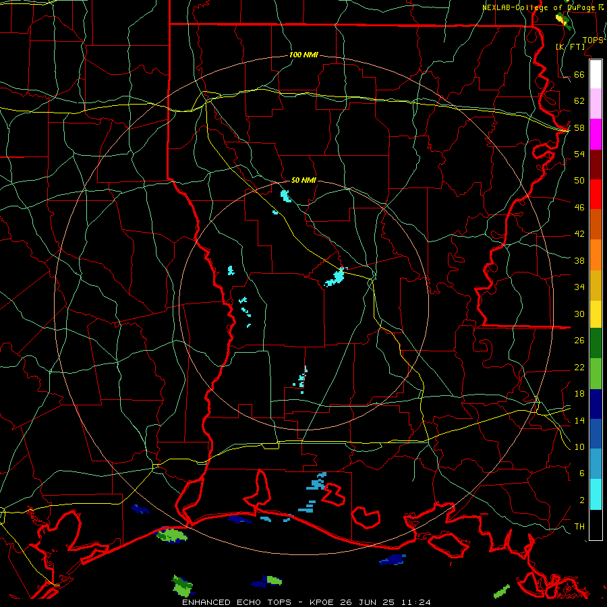Select the legend value "66"
Image resolution: width=607 pixels, height=607 pixels.
click(x=579, y=74)
